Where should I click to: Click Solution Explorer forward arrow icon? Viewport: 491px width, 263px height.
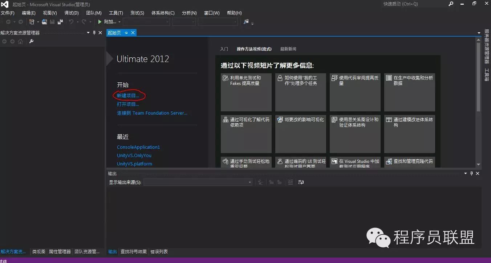click(x=12, y=41)
